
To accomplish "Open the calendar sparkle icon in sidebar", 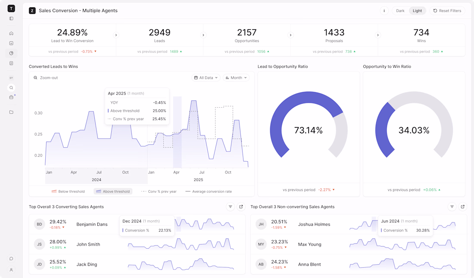I will coord(12,97).
